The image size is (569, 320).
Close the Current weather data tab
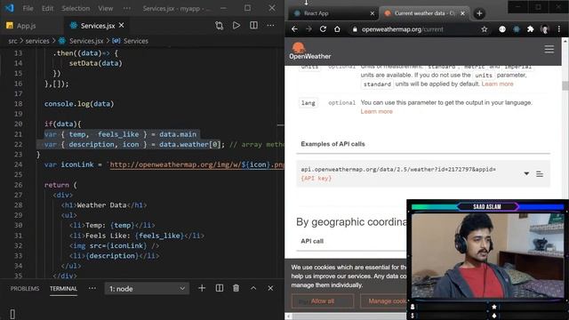[x=462, y=13]
